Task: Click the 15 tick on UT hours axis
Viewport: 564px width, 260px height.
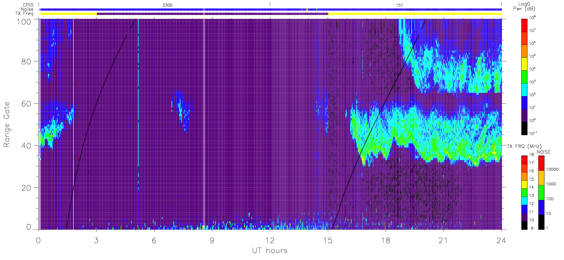Action: pyautogui.click(x=328, y=240)
